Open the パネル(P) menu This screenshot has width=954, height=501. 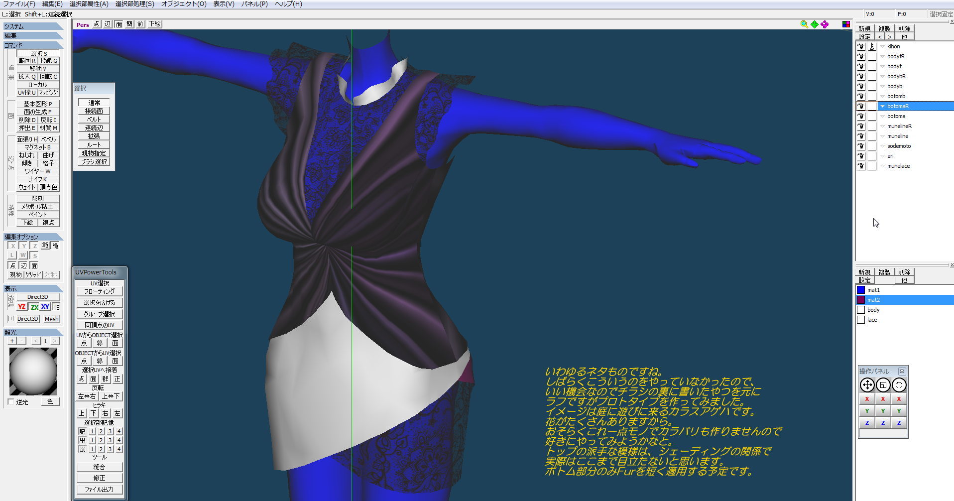[x=254, y=4]
